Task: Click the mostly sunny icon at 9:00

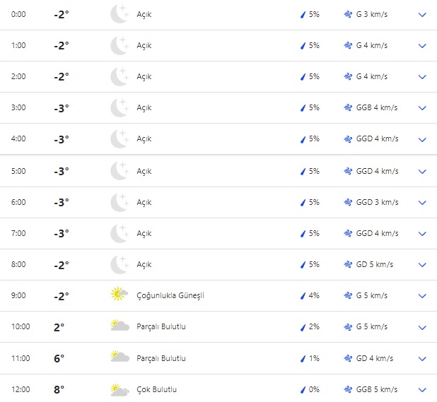Action: 119,295
